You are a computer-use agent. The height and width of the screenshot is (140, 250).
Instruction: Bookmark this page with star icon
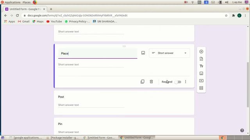click(x=226, y=16)
